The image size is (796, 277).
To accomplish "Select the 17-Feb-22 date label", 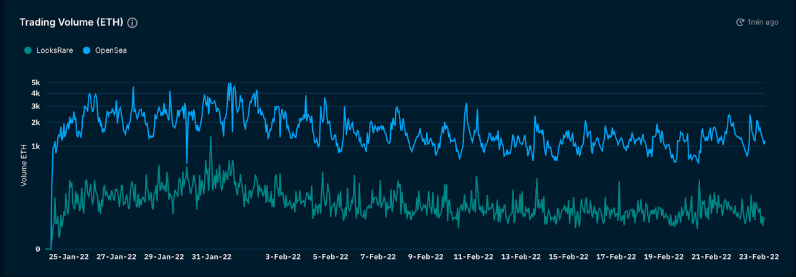I will (616, 257).
